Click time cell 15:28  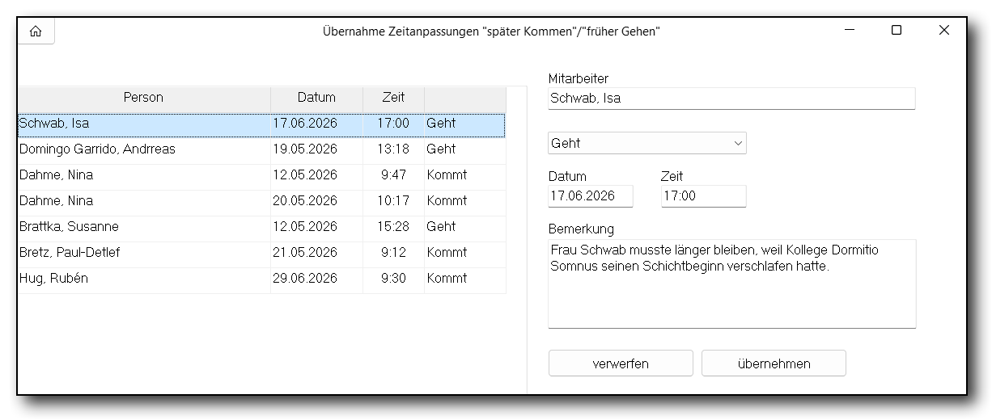(x=393, y=227)
